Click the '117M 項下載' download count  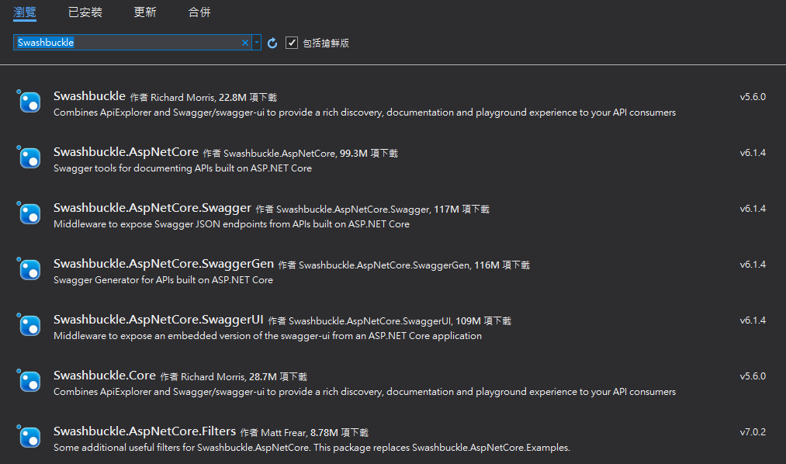tap(462, 209)
